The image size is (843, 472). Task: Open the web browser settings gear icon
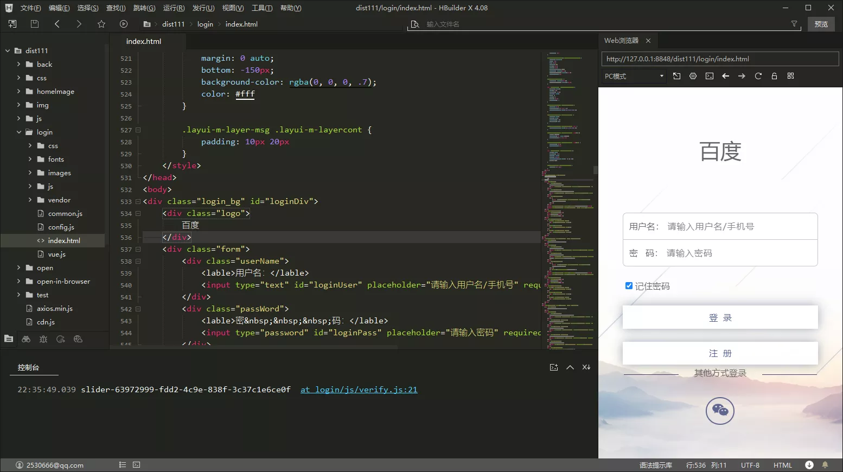(x=693, y=76)
